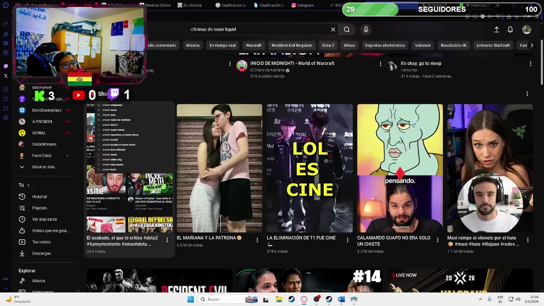Select the Universo StarCraft chip
This screenshot has width=544, height=306.
click(x=493, y=45)
